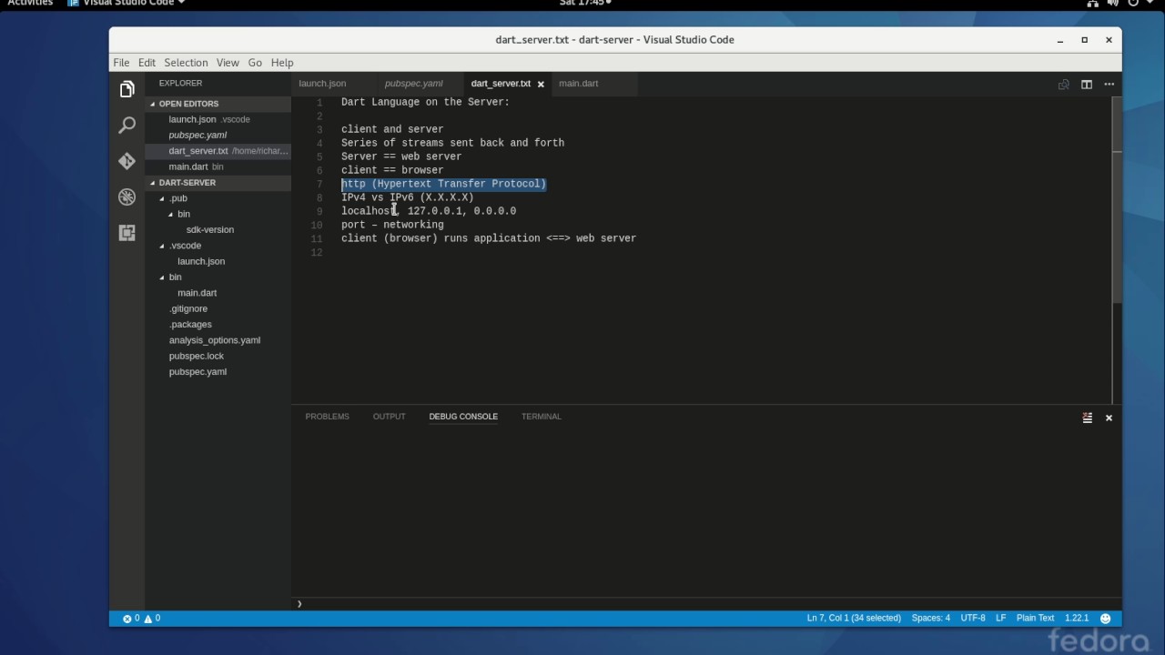
Task: Select the Debug Console panel tab
Action: pyautogui.click(x=463, y=417)
